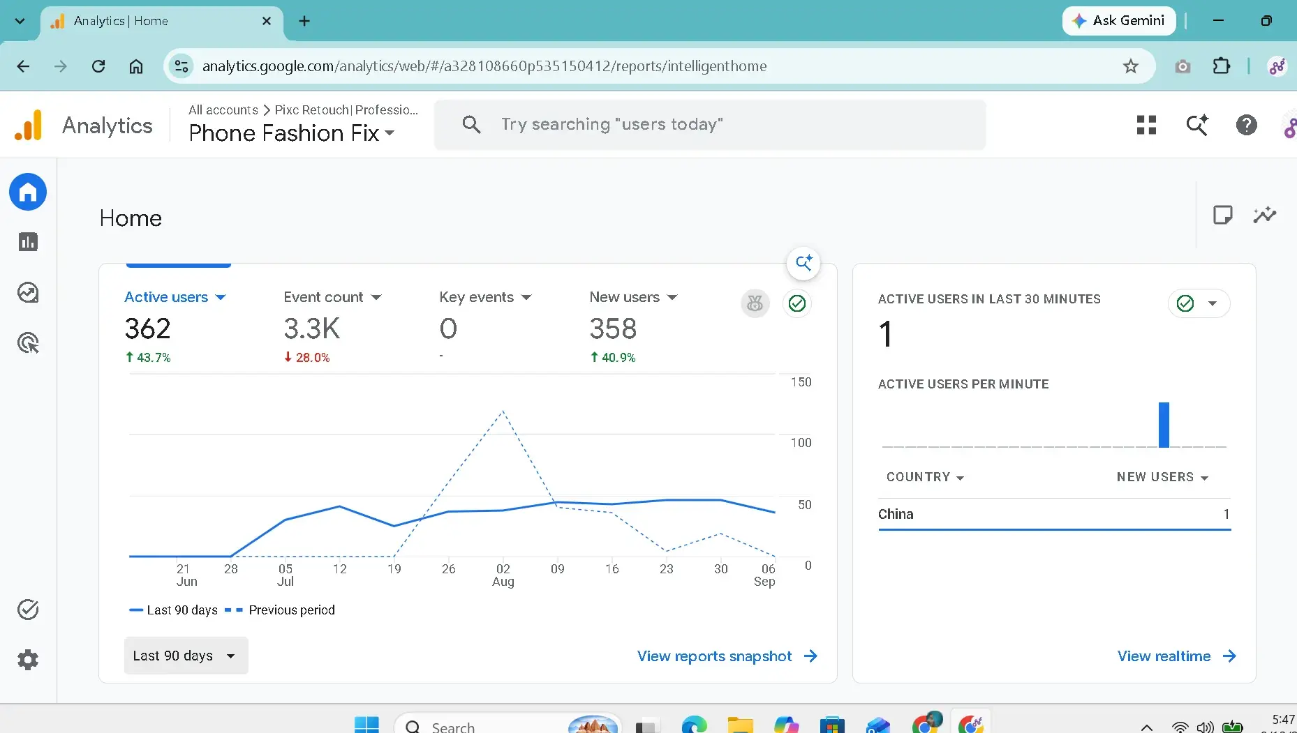Screen dimensions: 1297x733
Task: Click the camera screenshot icon in toolbar
Action: [1183, 66]
